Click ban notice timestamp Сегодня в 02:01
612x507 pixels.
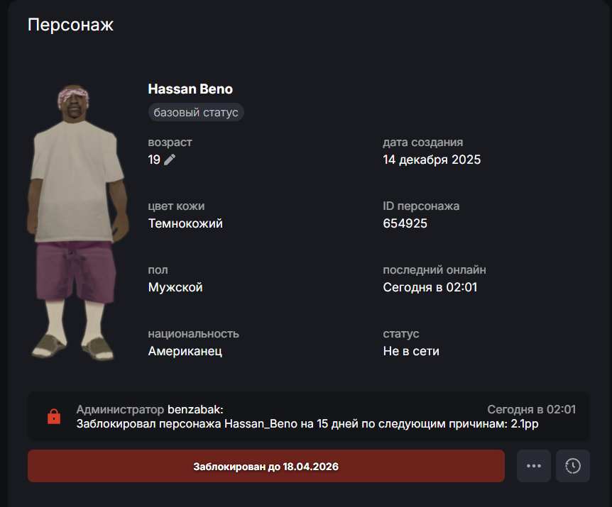[532, 410]
